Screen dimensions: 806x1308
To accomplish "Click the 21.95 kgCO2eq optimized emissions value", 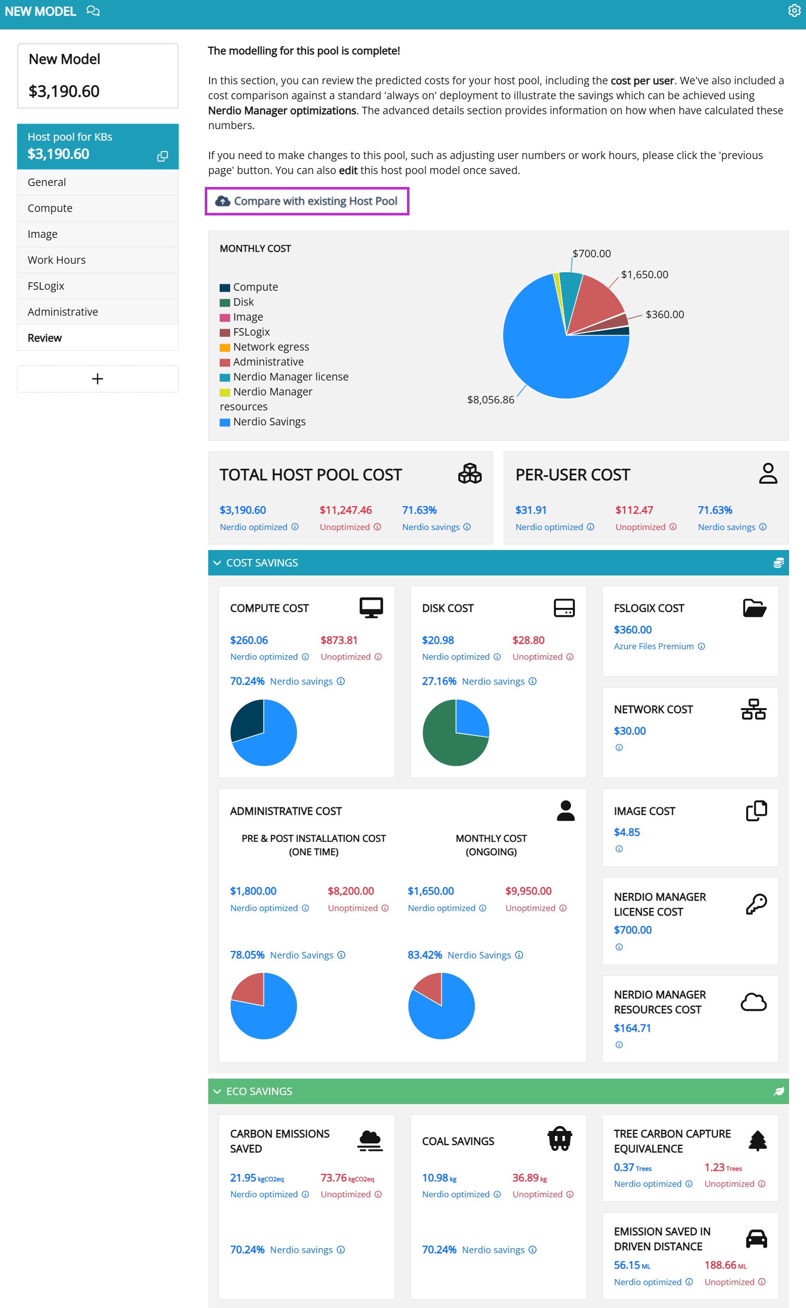I will [257, 1177].
